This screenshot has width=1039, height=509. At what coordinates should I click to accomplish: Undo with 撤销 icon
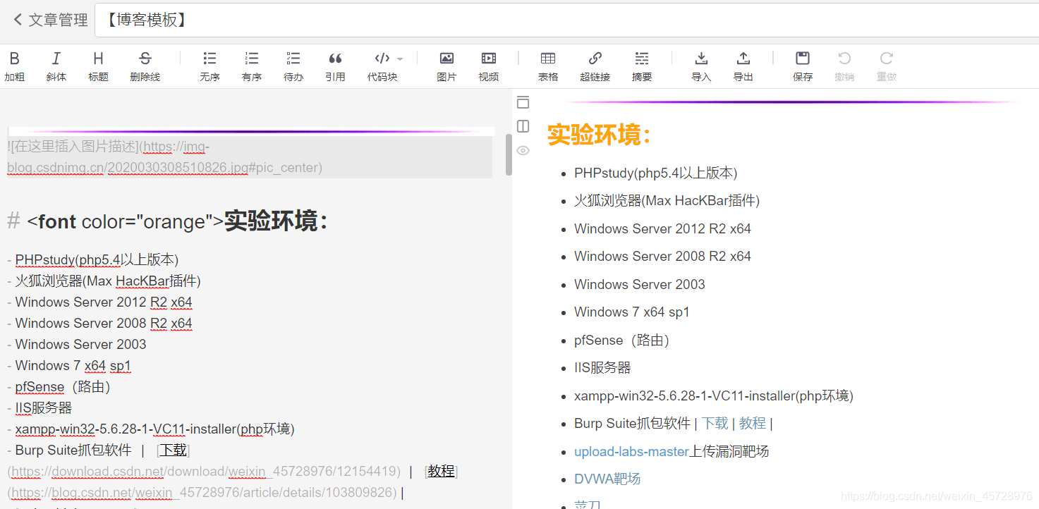844,67
